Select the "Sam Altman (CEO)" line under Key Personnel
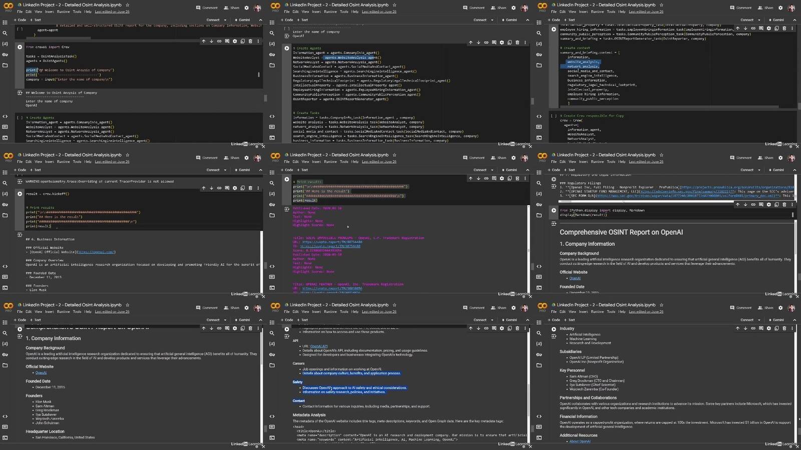Viewport: 801px width, 450px height. coord(584,376)
